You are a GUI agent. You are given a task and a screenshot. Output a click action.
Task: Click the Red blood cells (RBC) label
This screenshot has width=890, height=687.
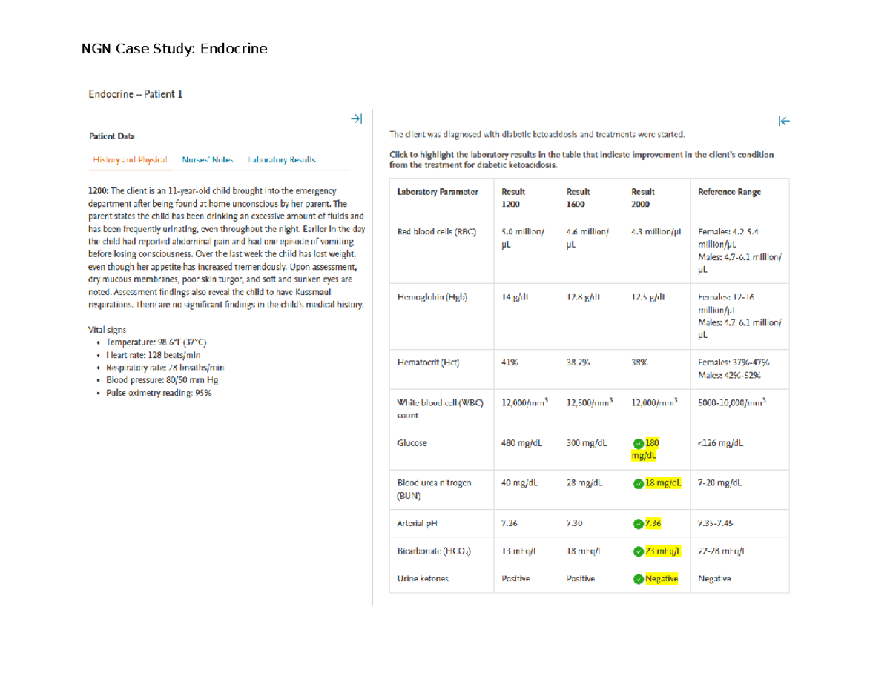coord(435,231)
